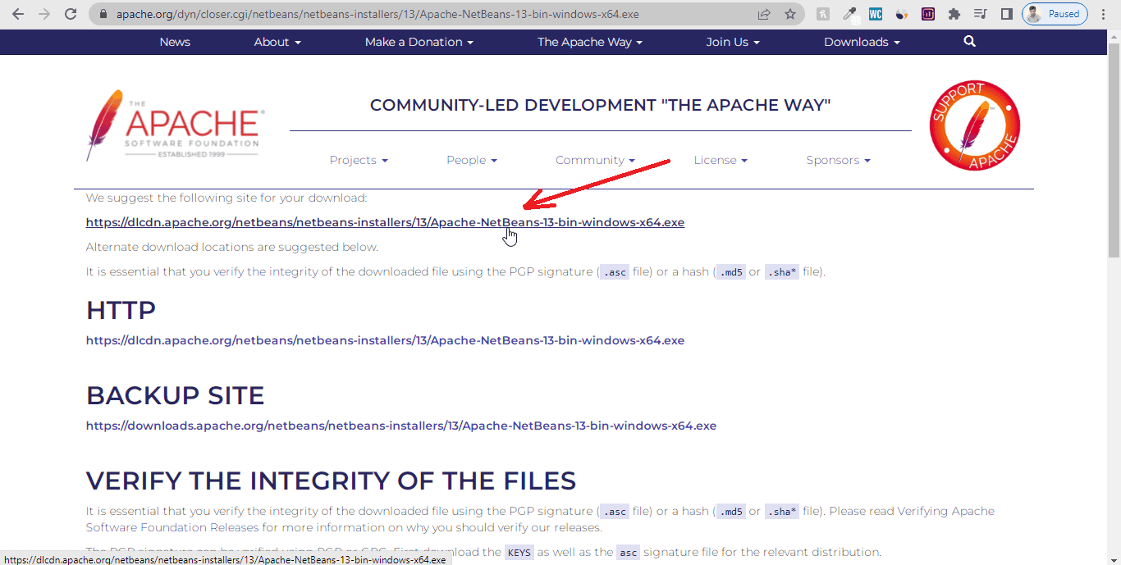Expand the Join Us dropdown
1121x565 pixels.
(x=733, y=42)
